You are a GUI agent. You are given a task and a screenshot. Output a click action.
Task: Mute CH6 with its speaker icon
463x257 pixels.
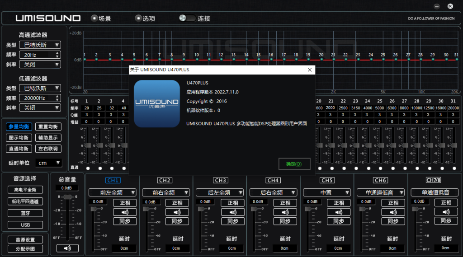click(x=393, y=212)
